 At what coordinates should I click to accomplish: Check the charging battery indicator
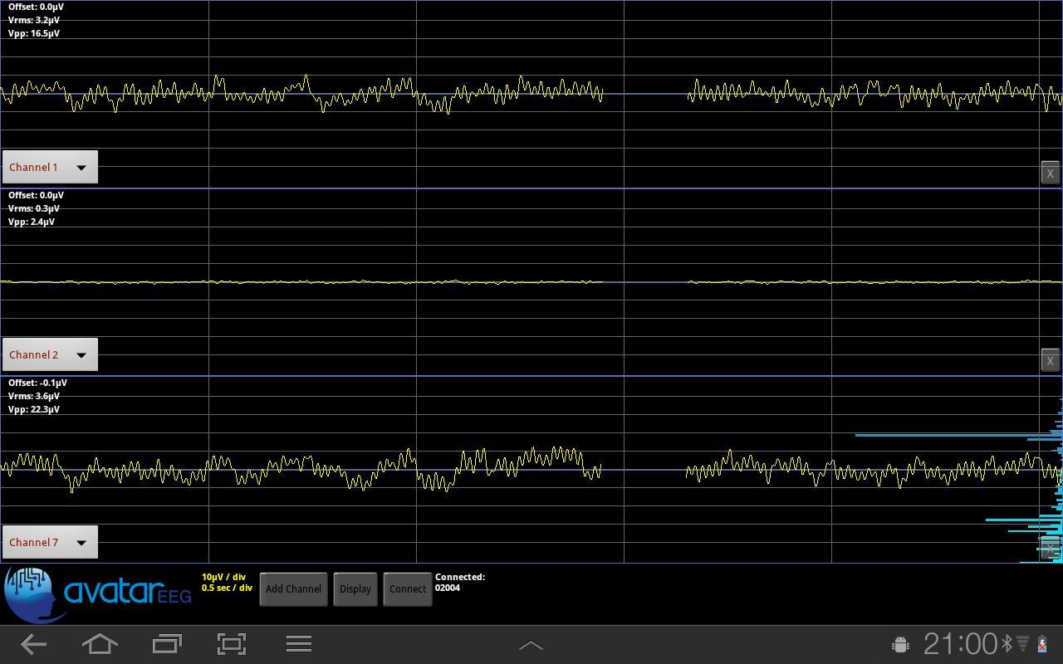click(x=1042, y=643)
